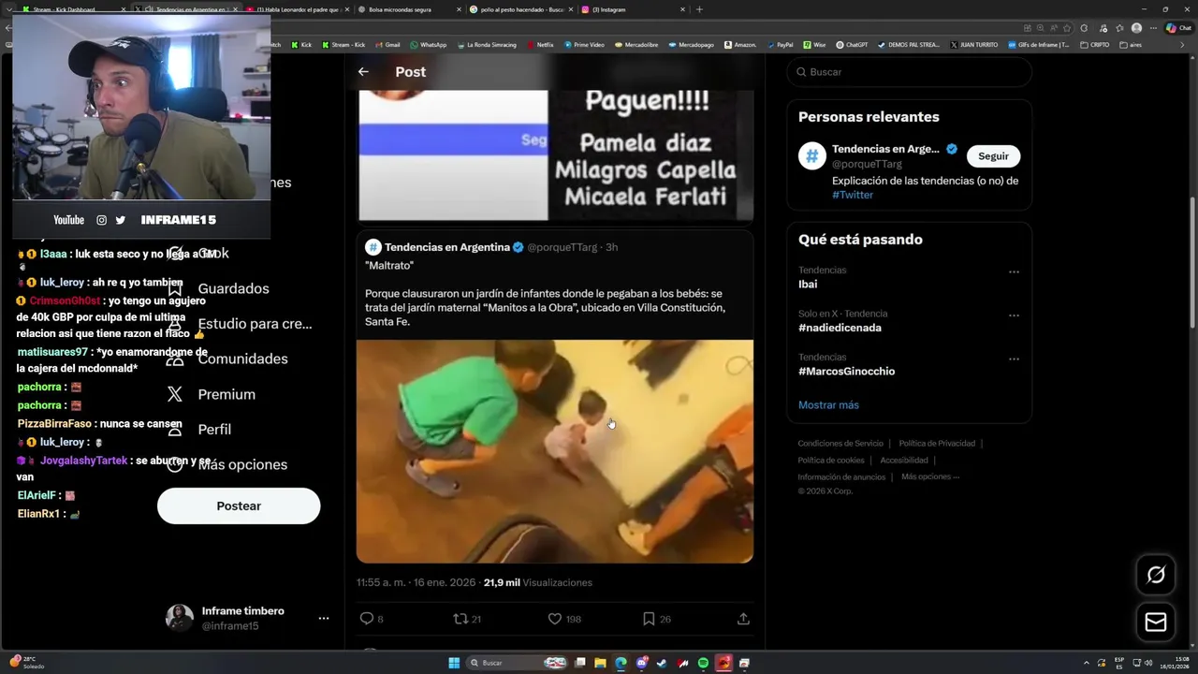
Task: Open the CRIPTO bookmarks folder
Action: coord(1094,45)
